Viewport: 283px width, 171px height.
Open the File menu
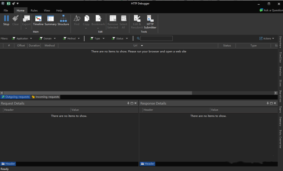tap(6, 10)
